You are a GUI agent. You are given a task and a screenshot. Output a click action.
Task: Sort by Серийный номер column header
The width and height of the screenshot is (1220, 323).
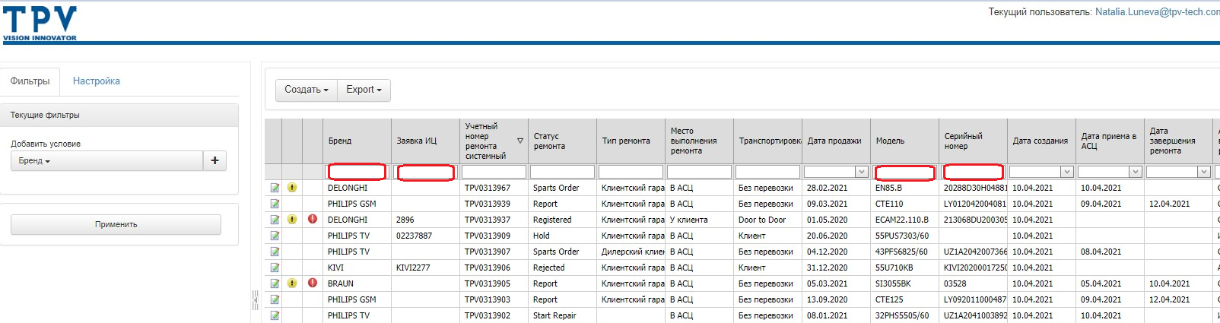point(973,141)
